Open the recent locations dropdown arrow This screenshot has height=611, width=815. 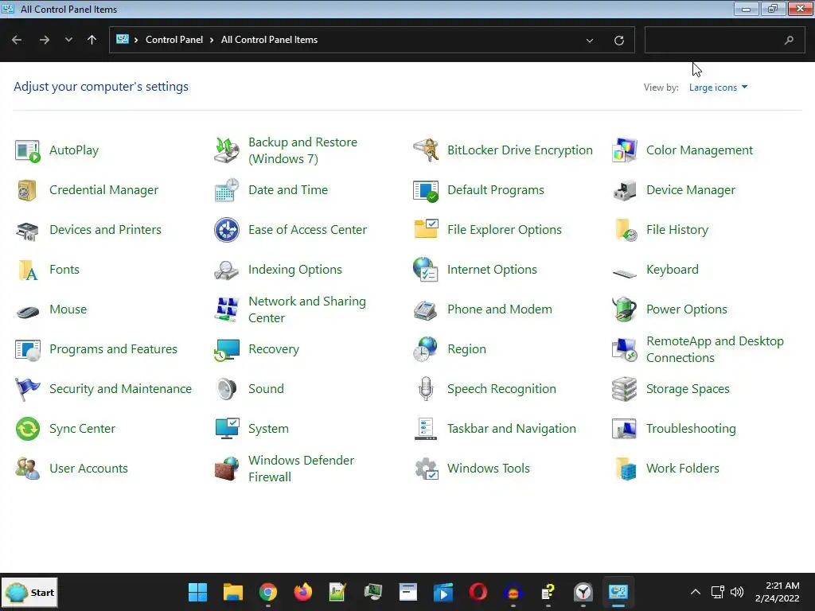[68, 40]
